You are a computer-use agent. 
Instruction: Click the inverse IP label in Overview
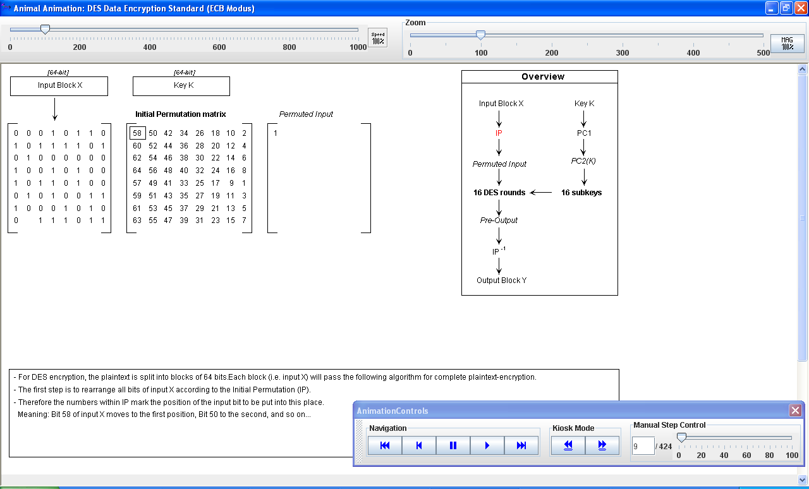click(x=499, y=251)
